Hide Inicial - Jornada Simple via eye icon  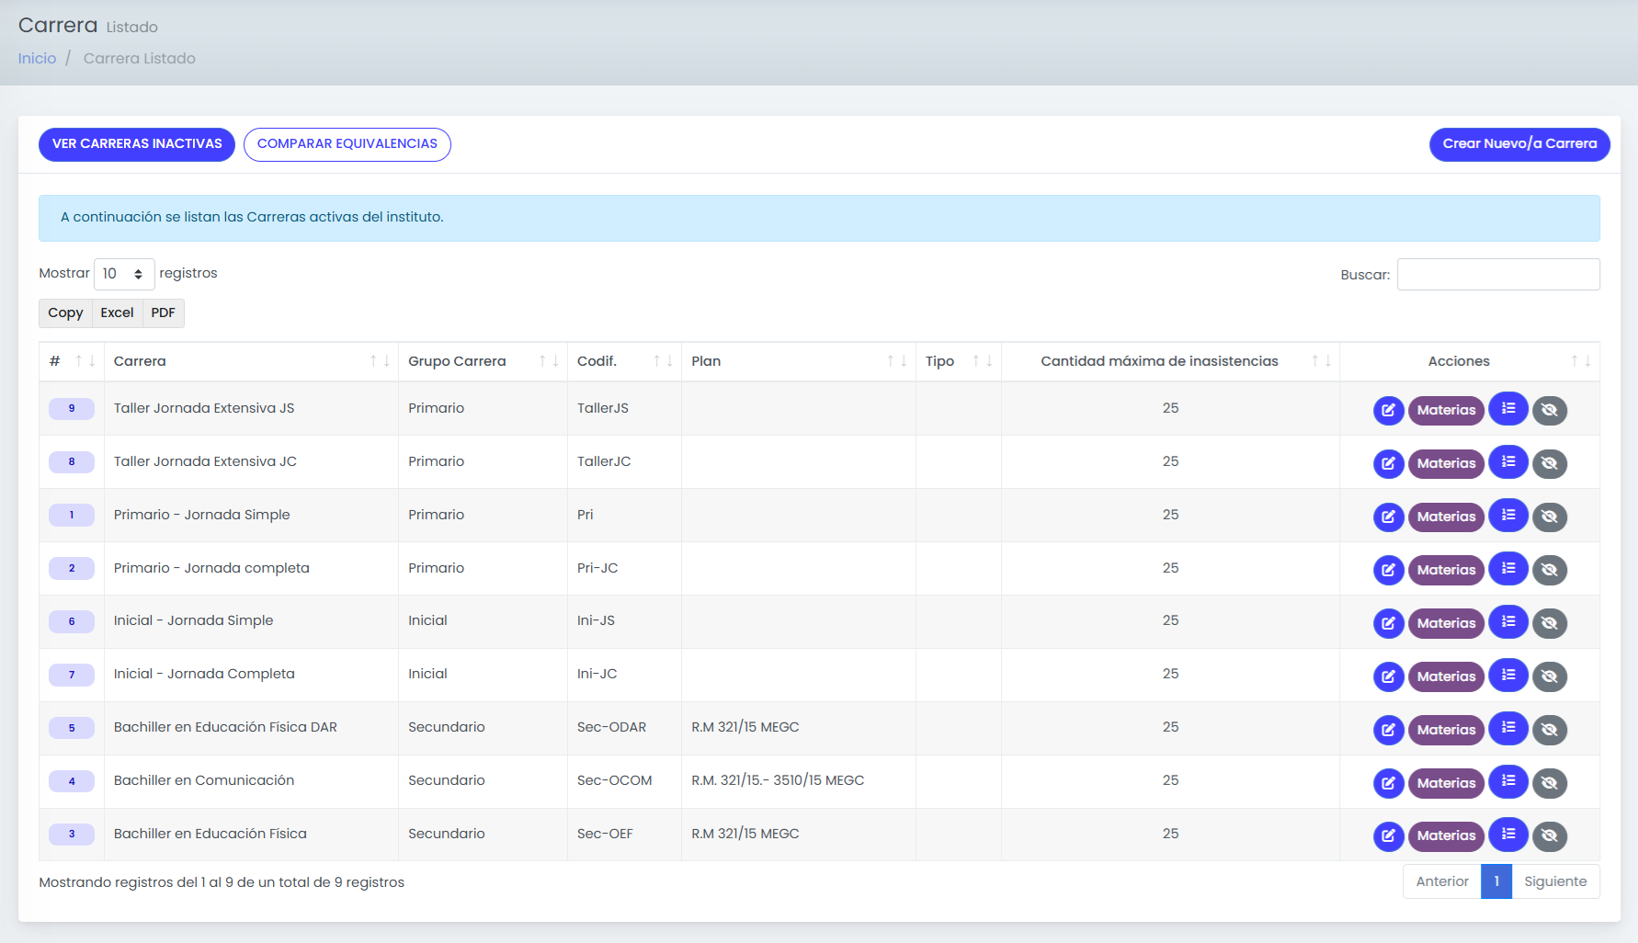pyautogui.click(x=1550, y=623)
